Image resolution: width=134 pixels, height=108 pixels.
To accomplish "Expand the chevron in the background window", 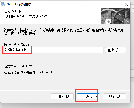I will point(133,9).
